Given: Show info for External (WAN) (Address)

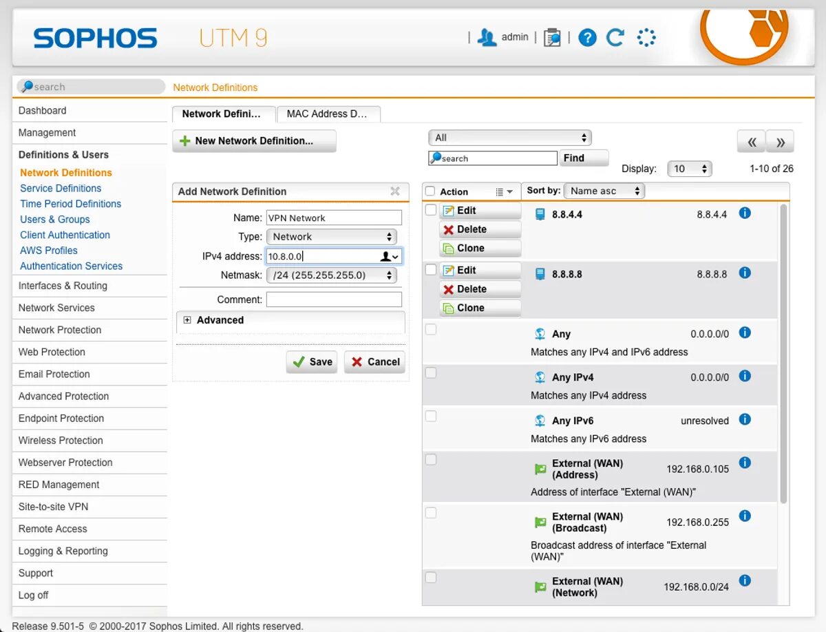Looking at the screenshot, I should (744, 463).
